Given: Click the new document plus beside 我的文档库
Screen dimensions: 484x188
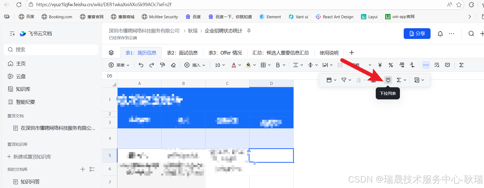Looking at the screenshot, I should [83, 169].
